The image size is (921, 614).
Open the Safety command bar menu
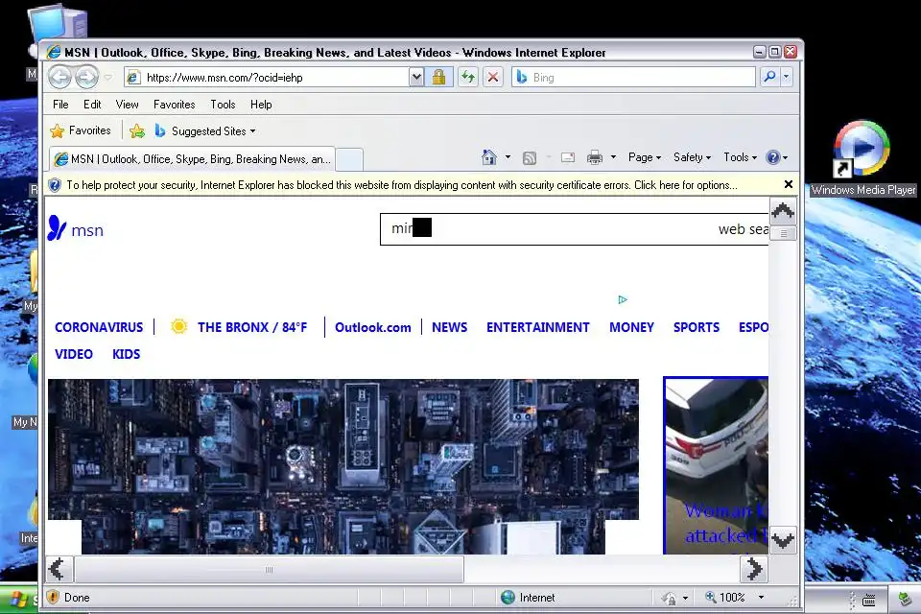click(x=692, y=157)
